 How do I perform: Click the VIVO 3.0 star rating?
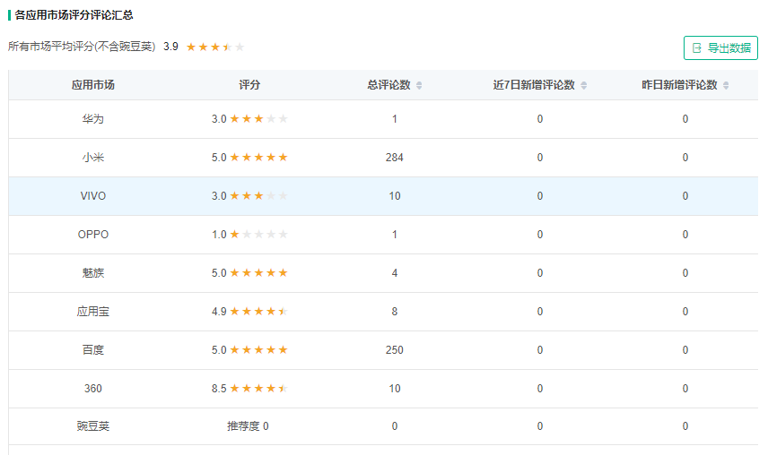coord(258,196)
